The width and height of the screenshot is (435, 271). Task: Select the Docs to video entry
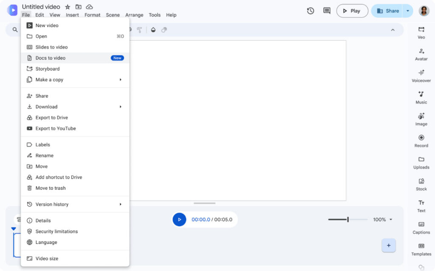coord(75,58)
